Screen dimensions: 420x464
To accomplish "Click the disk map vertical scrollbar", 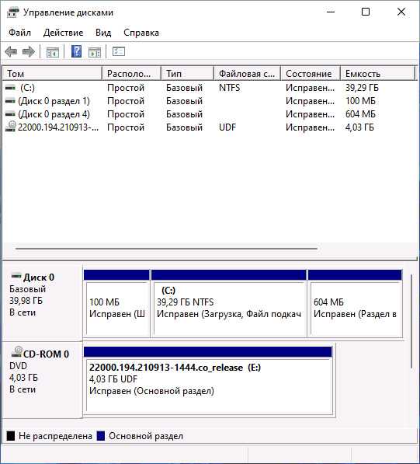I will 411,322.
